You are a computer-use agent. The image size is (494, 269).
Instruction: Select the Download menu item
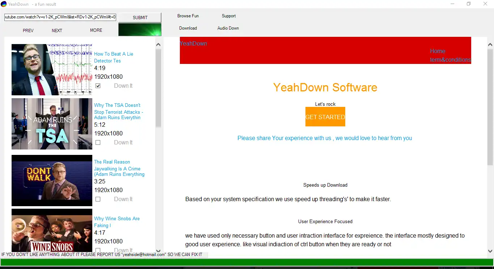pos(188,28)
